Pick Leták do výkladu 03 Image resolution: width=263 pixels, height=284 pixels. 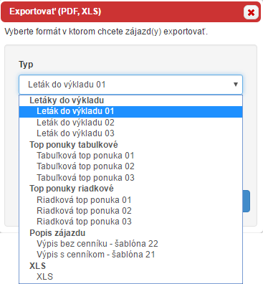(x=130, y=133)
